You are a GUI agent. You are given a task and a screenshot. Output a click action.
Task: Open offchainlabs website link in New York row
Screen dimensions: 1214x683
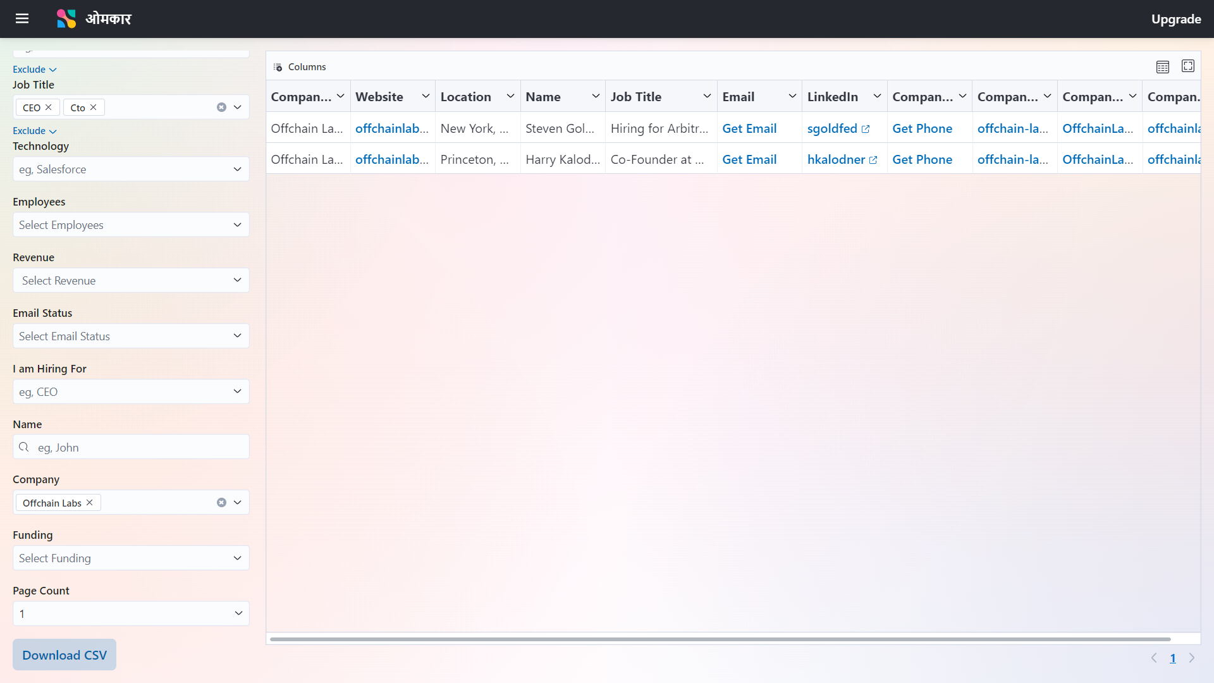click(x=392, y=128)
